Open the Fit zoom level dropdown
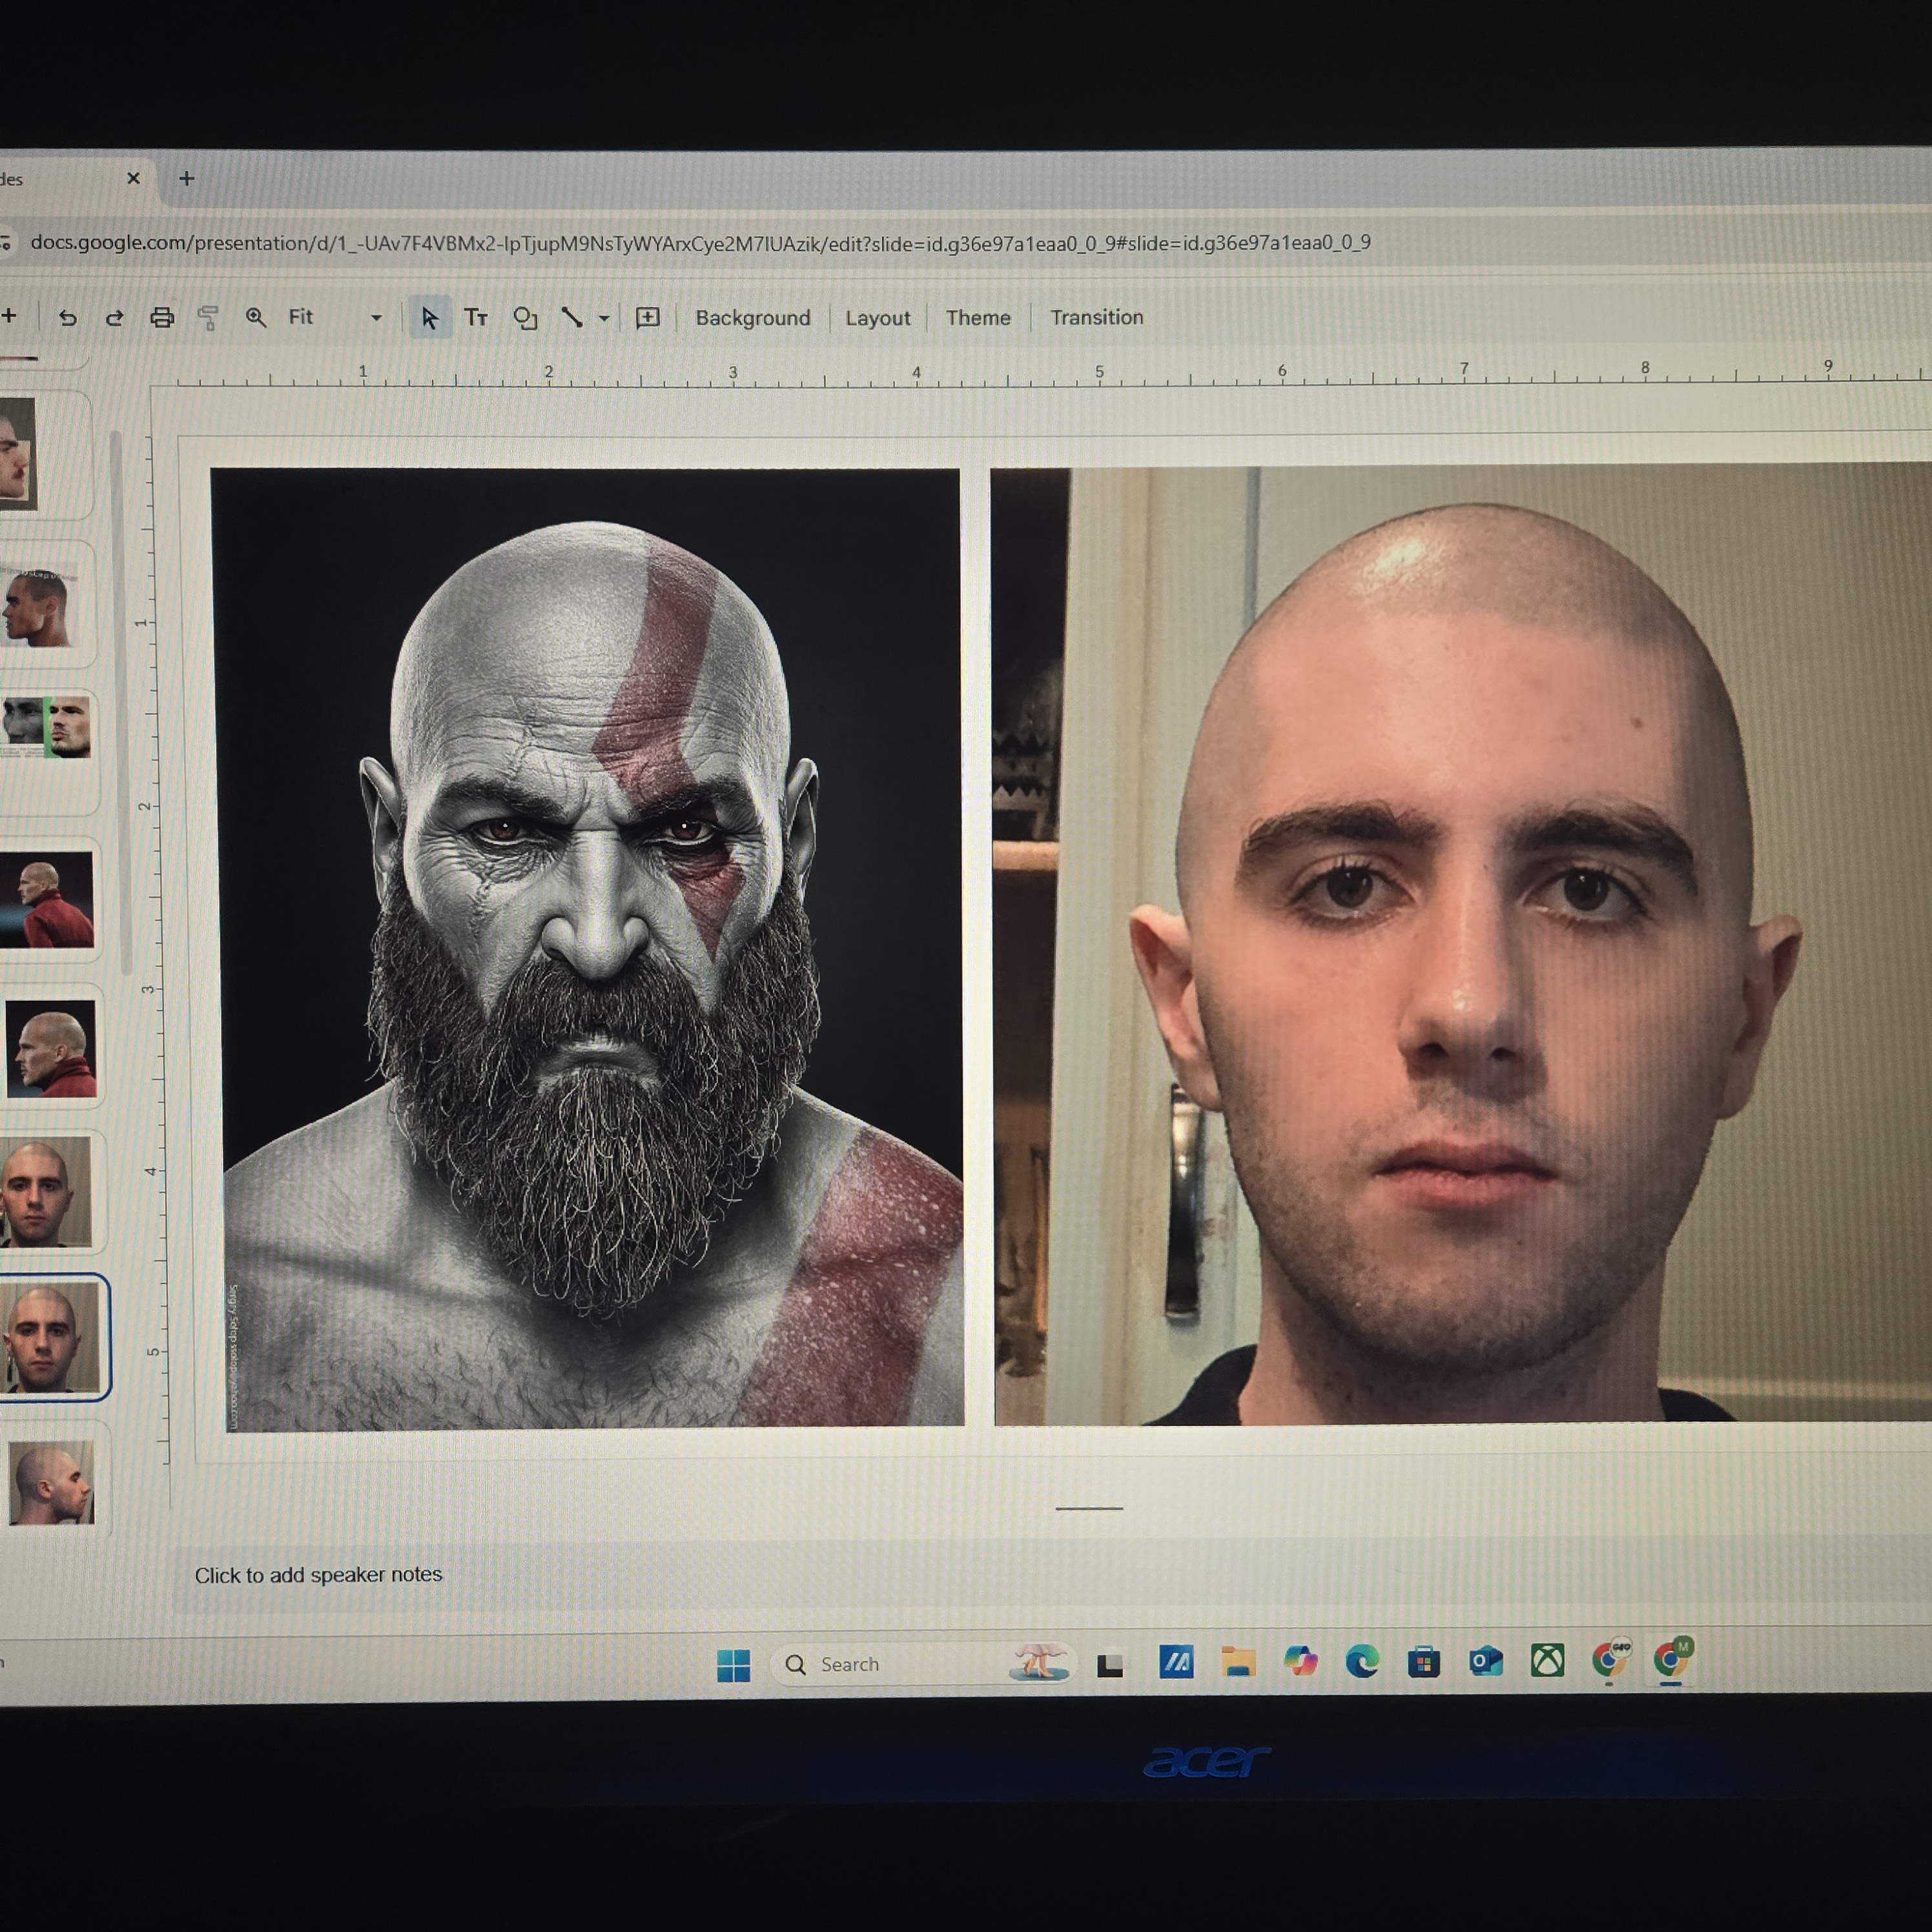The width and height of the screenshot is (1932, 1932). 335,317
